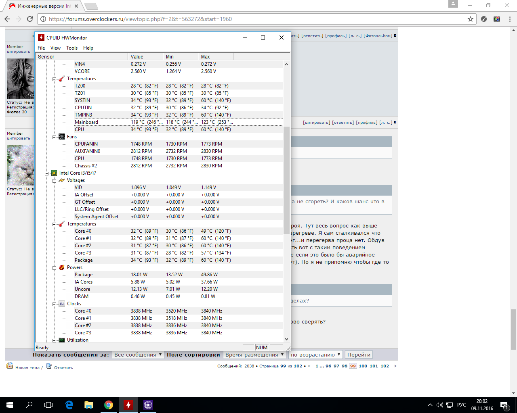Open Task View from the taskbar
517x413 pixels.
point(48,405)
